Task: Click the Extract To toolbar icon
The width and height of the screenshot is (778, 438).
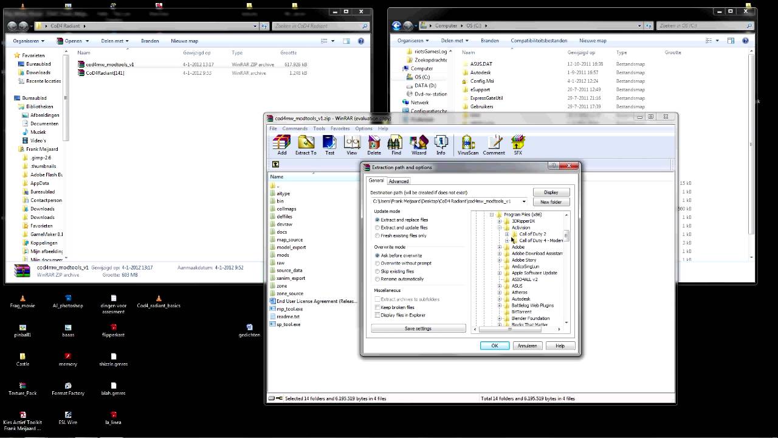Action: coord(306,145)
